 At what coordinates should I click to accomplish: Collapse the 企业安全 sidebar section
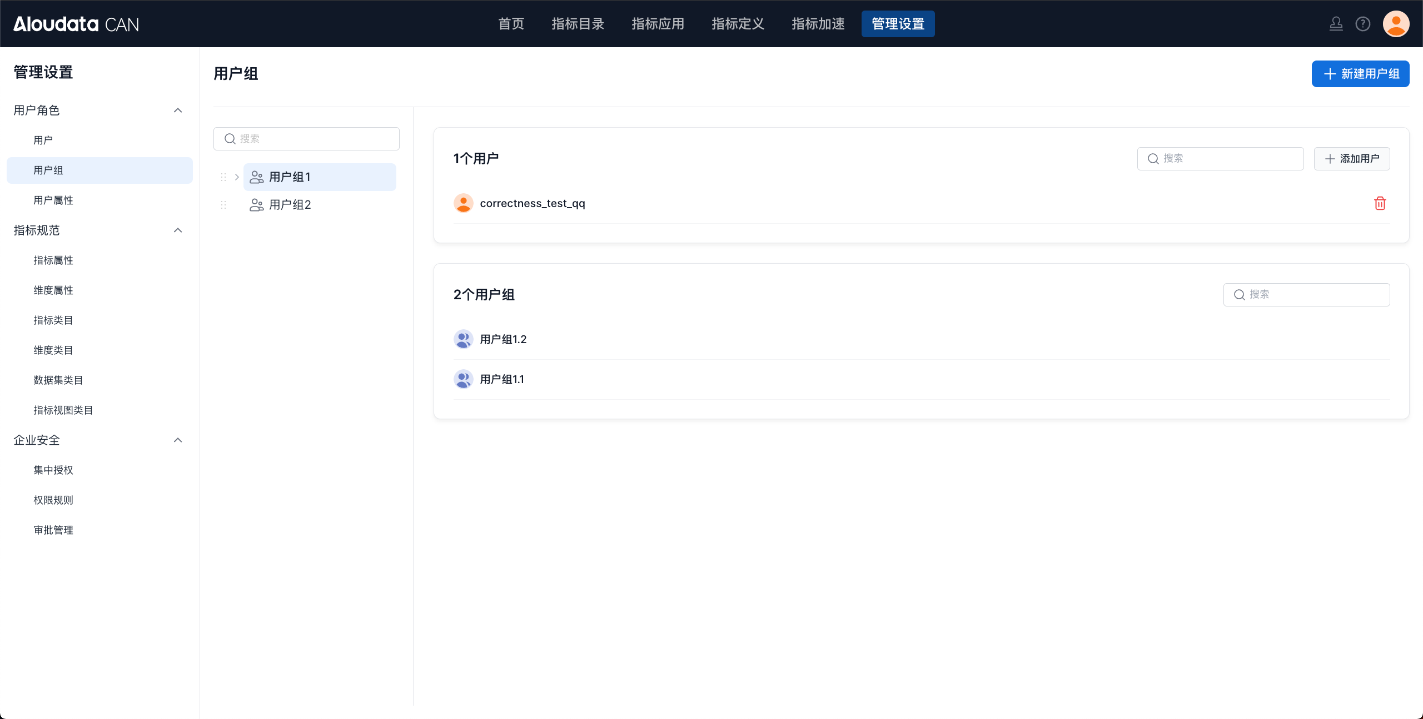pos(178,440)
